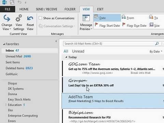Screen dimensions: 164x123
Task: Open the By Date sort dropdown
Action: click(156, 52)
